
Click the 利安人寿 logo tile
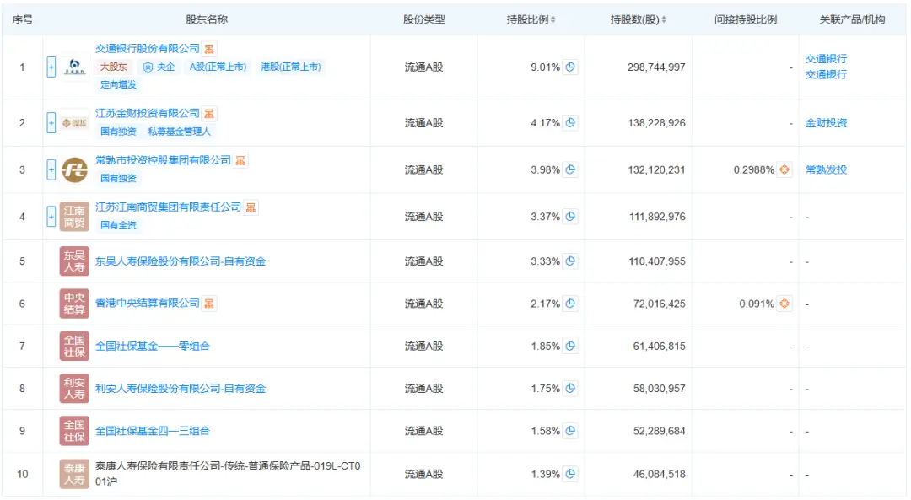click(74, 389)
